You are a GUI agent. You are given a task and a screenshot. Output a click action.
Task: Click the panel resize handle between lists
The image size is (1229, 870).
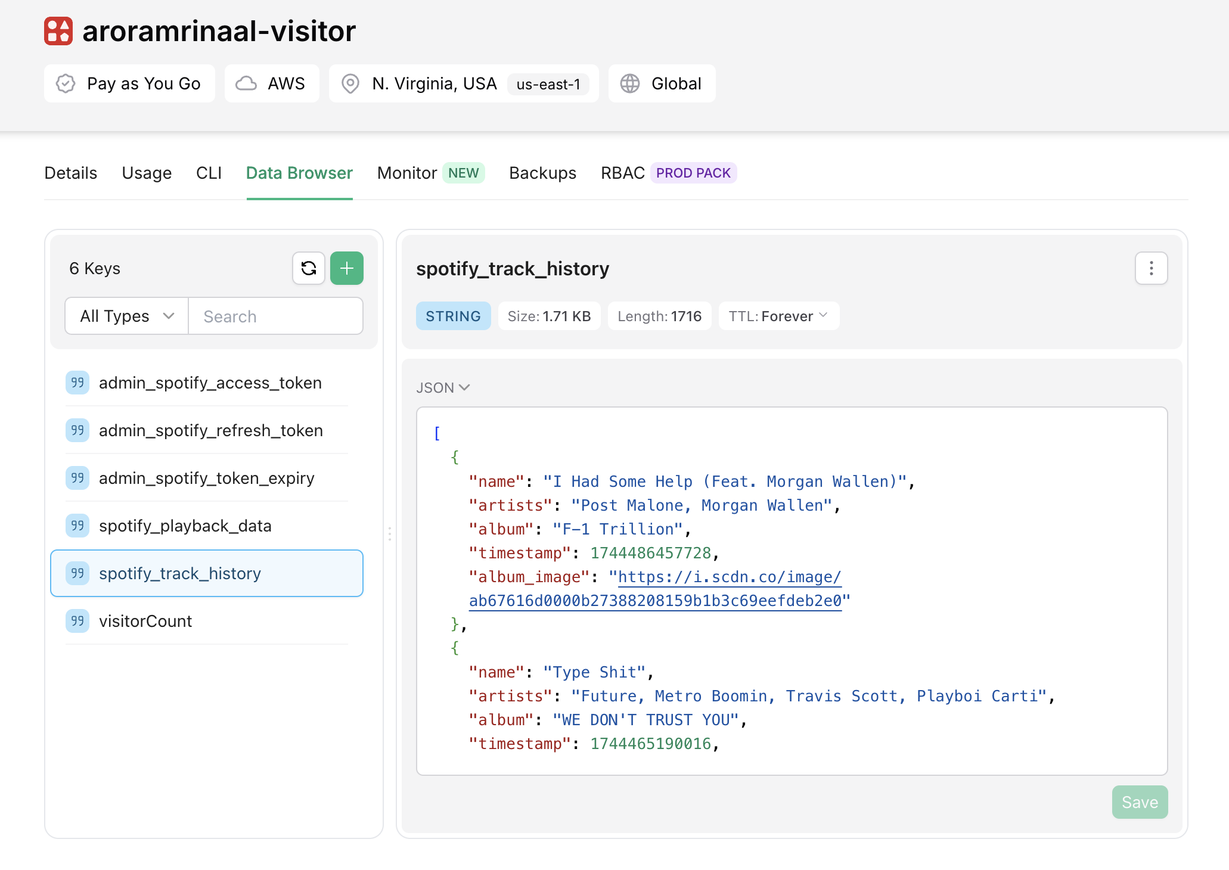(389, 534)
